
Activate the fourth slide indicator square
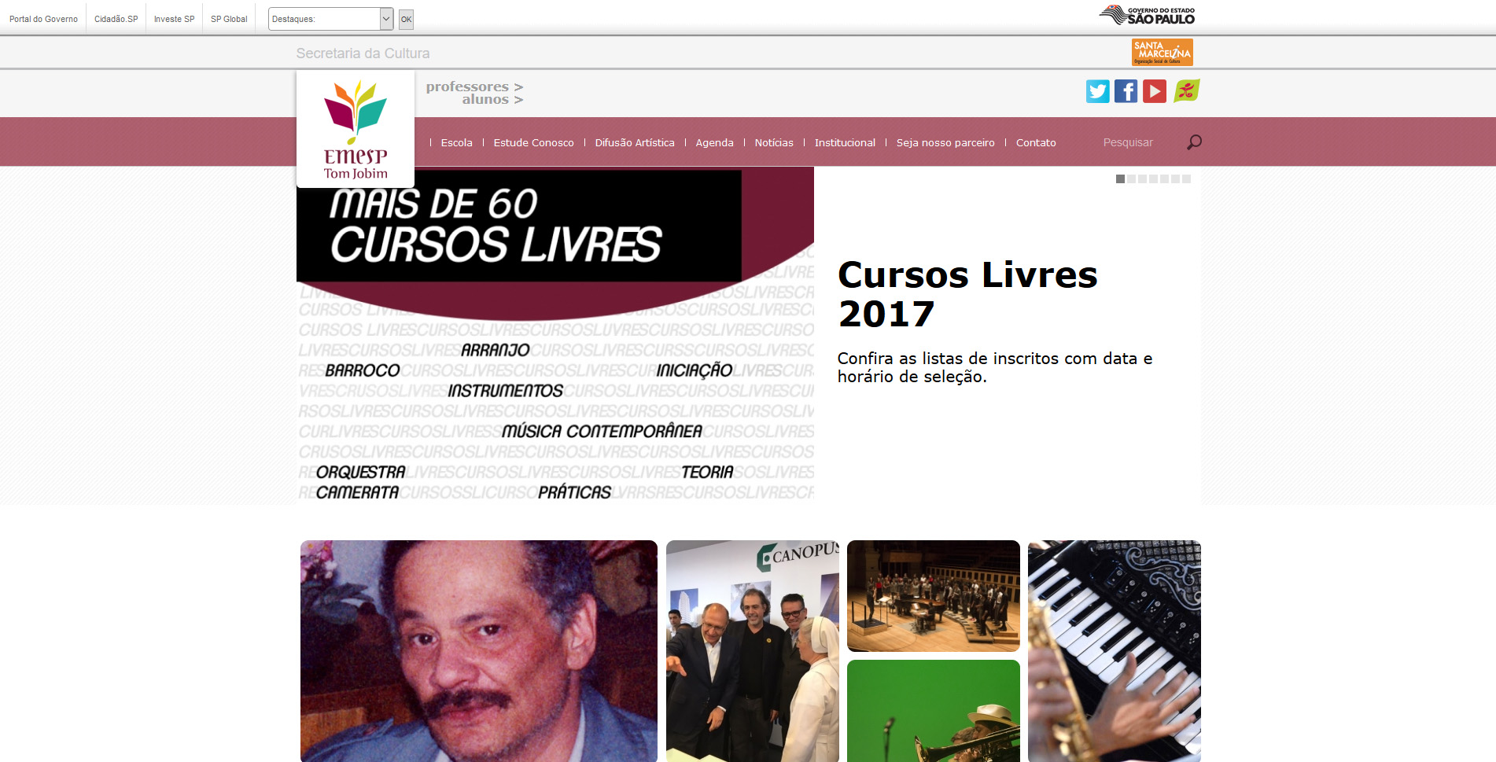point(1153,179)
